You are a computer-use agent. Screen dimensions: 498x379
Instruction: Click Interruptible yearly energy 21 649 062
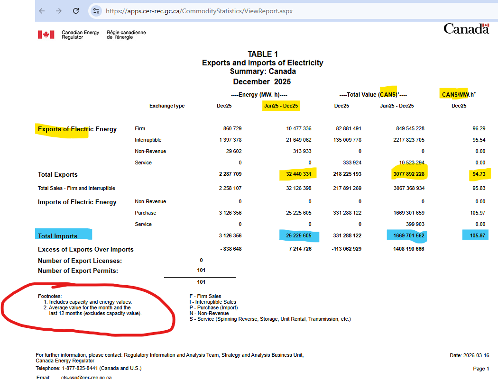pos(298,140)
